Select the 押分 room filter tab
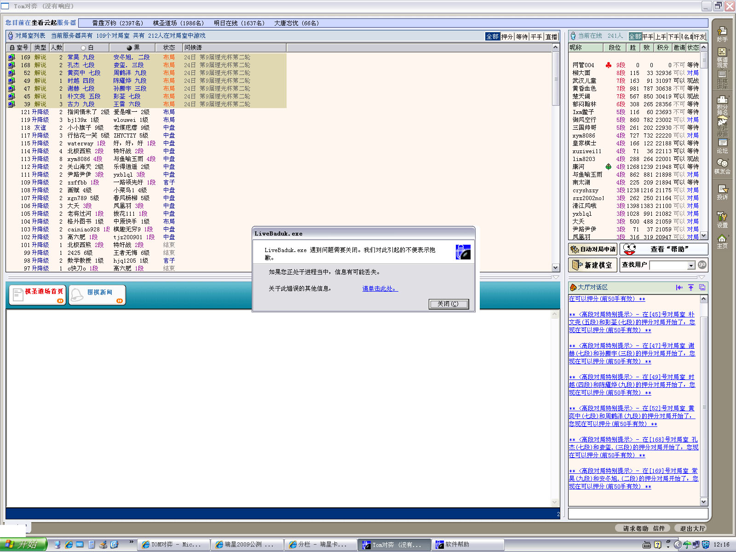Screen dimensions: 736x552 tap(507, 37)
